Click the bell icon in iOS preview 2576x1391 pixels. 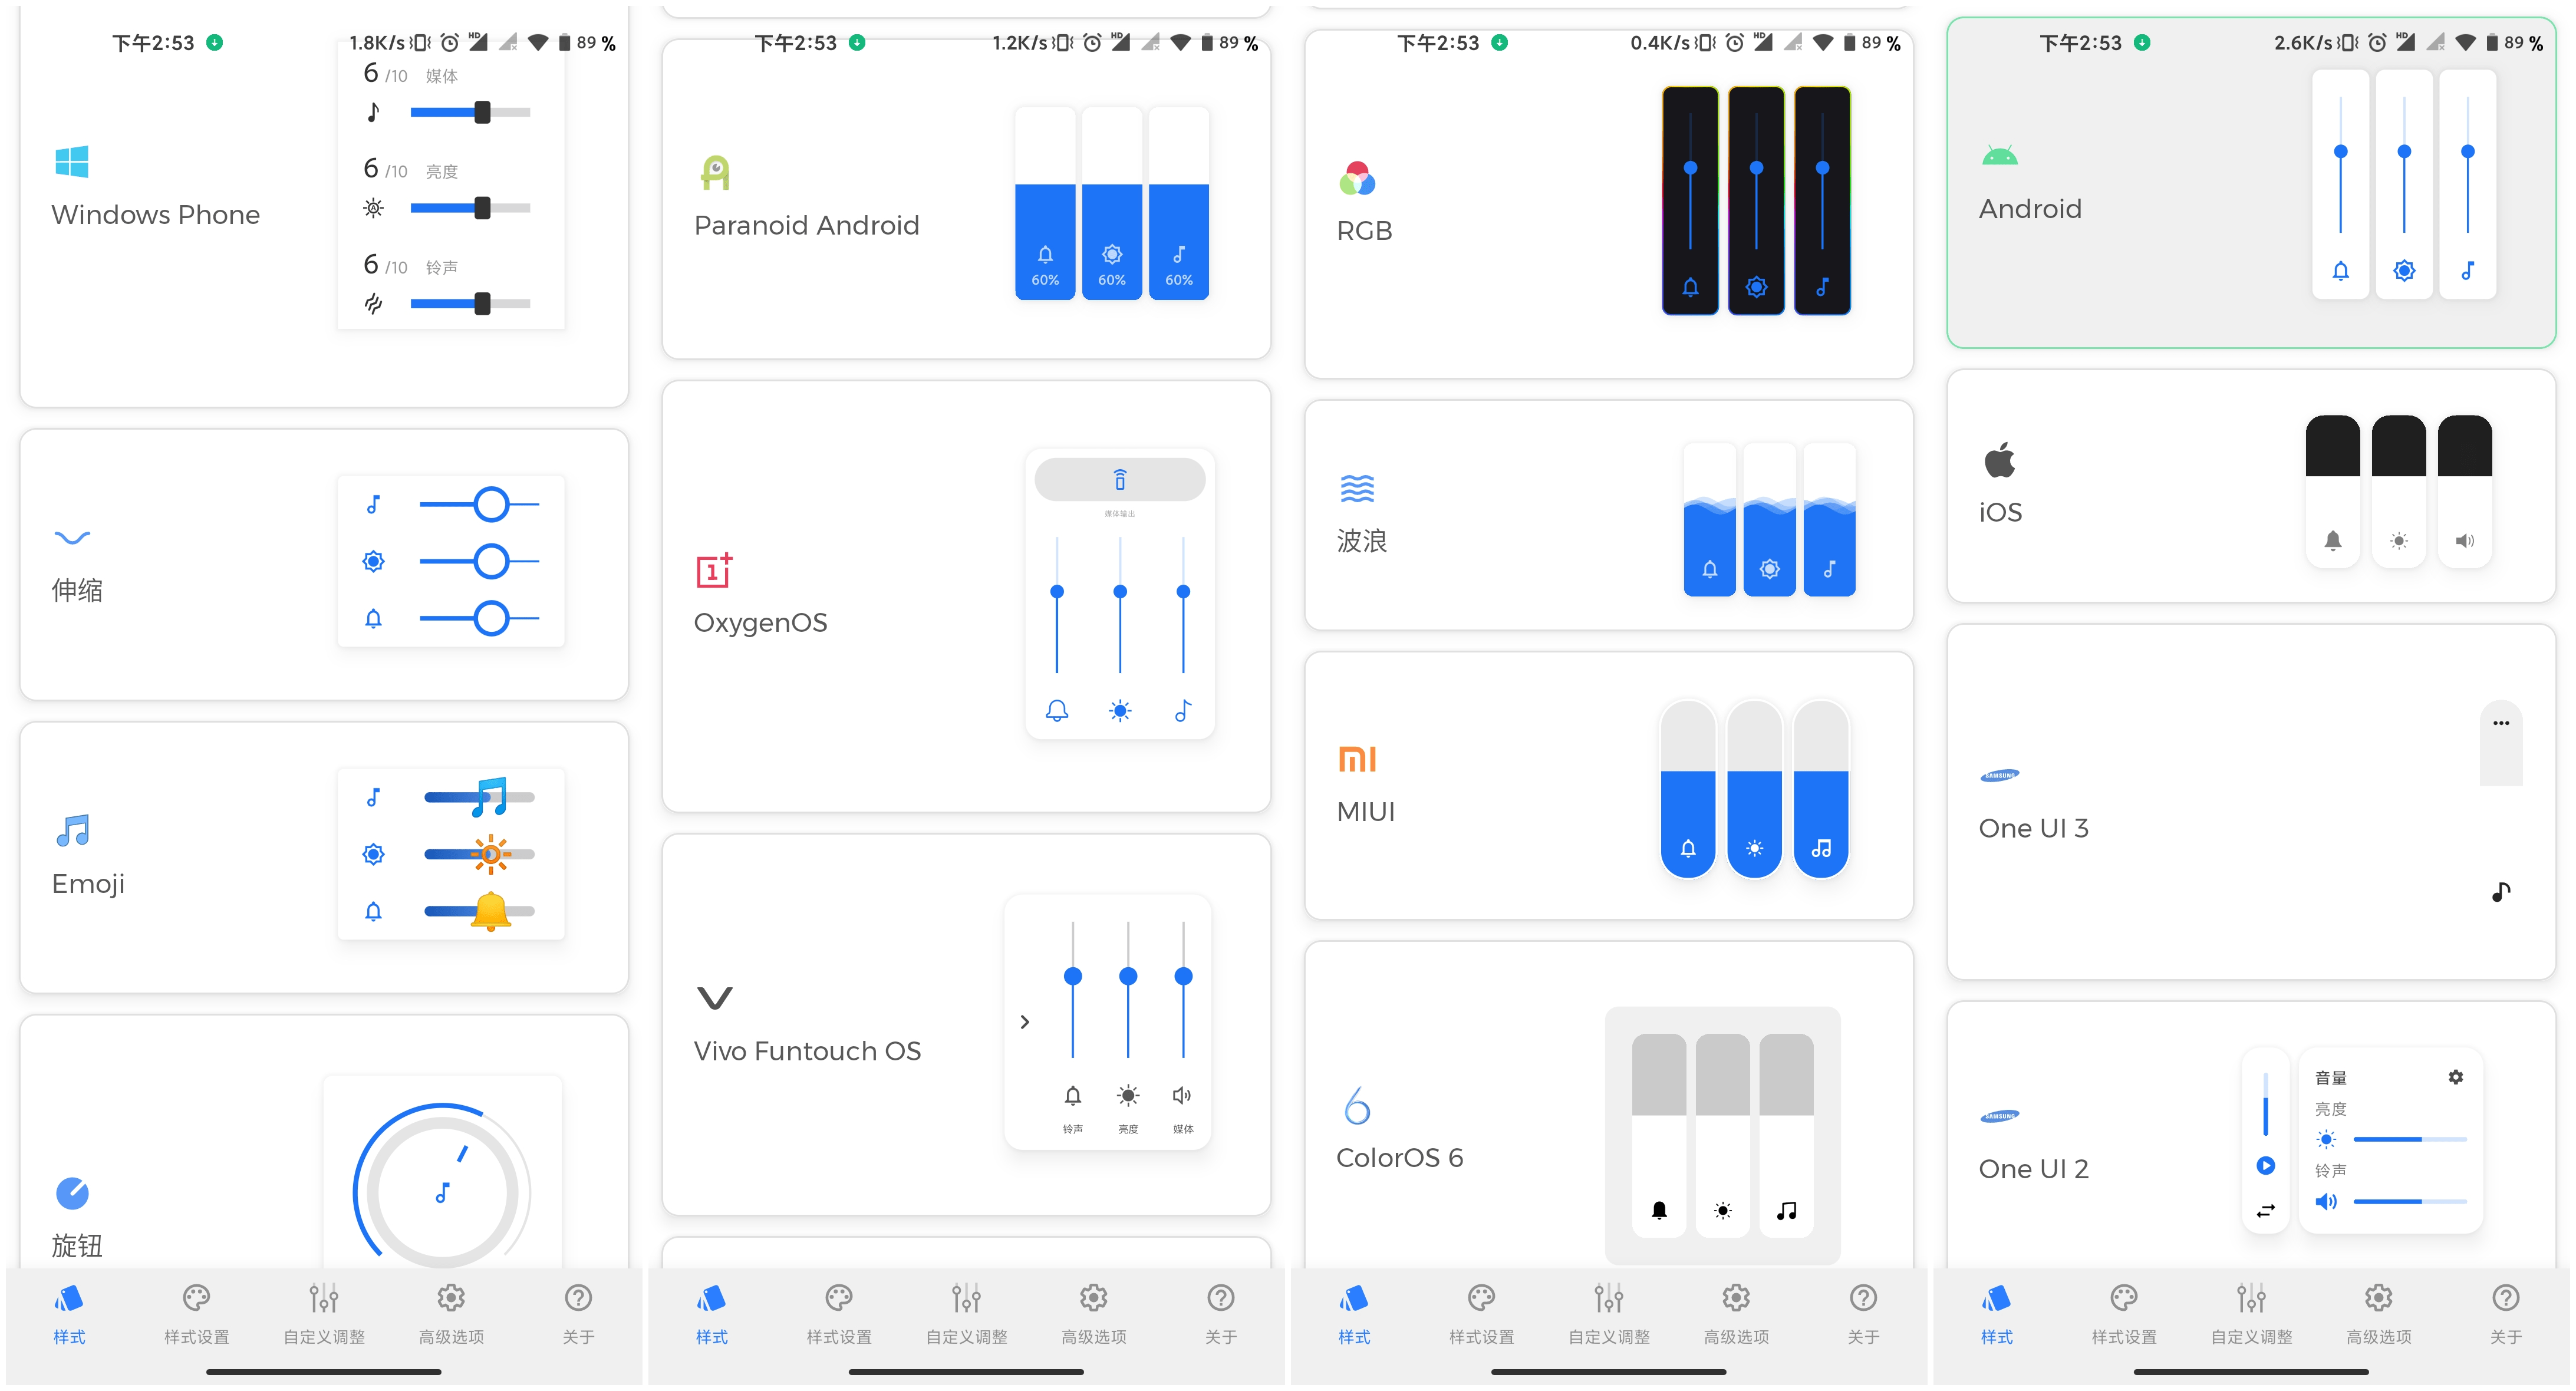pyautogui.click(x=2333, y=541)
